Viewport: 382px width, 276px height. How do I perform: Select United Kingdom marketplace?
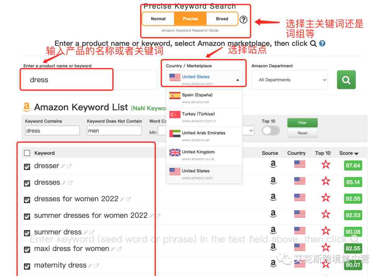pyautogui.click(x=204, y=155)
